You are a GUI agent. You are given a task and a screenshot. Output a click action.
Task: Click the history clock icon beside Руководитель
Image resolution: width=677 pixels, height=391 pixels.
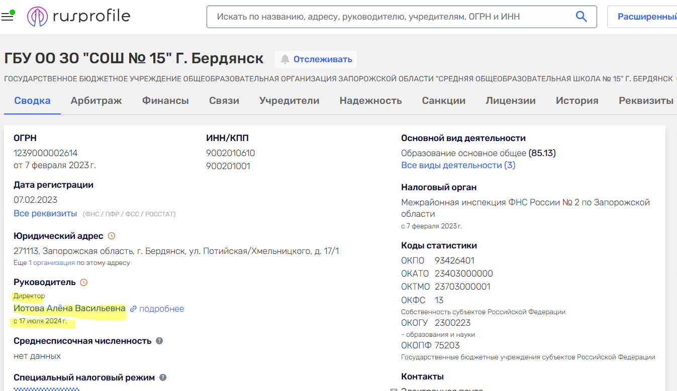pos(84,283)
